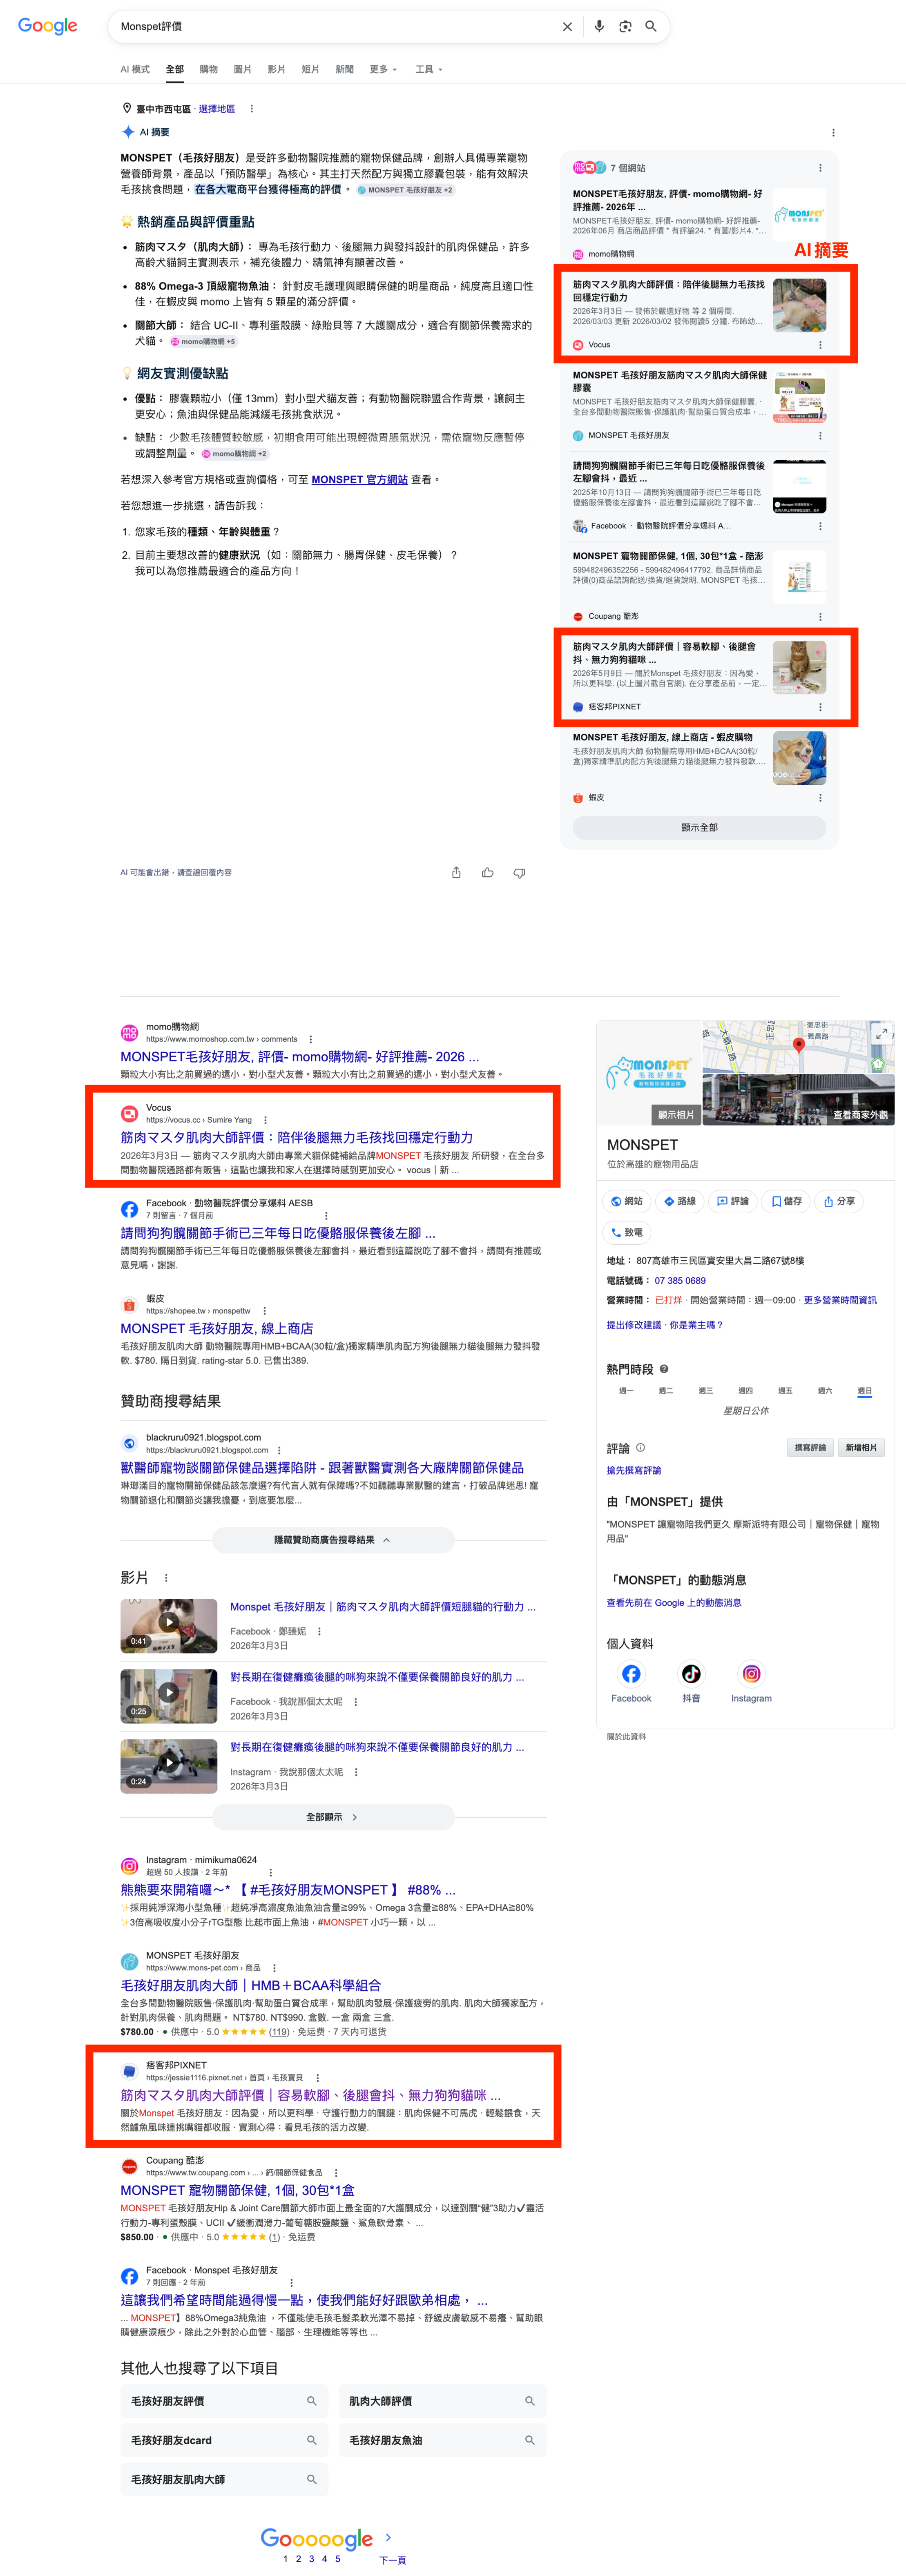Switch to the AI 模式 tab
This screenshot has width=906, height=2576.
(x=135, y=69)
